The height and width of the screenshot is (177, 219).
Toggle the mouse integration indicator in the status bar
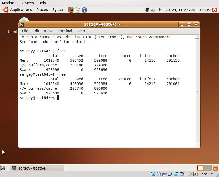click(x=190, y=174)
